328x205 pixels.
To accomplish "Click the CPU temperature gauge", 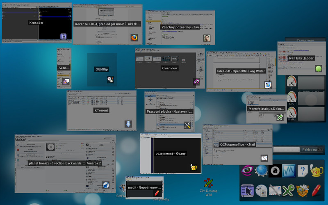I will pos(292,98).
